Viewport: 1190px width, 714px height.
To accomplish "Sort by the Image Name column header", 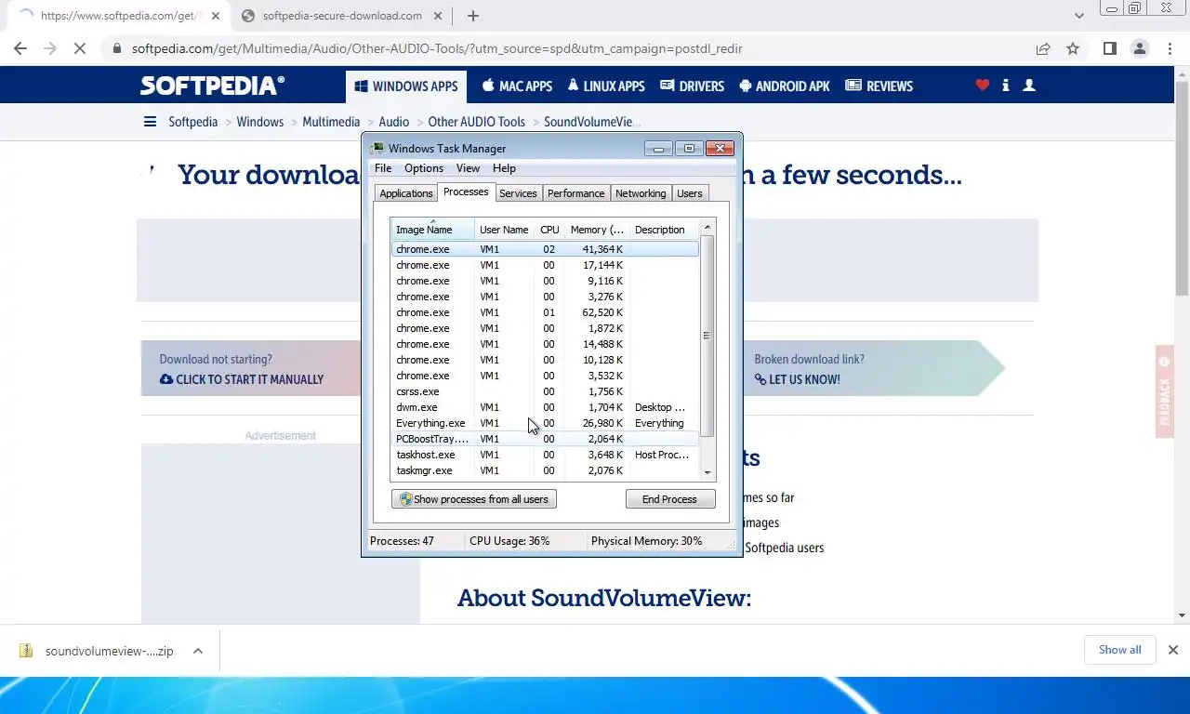I will 432,230.
